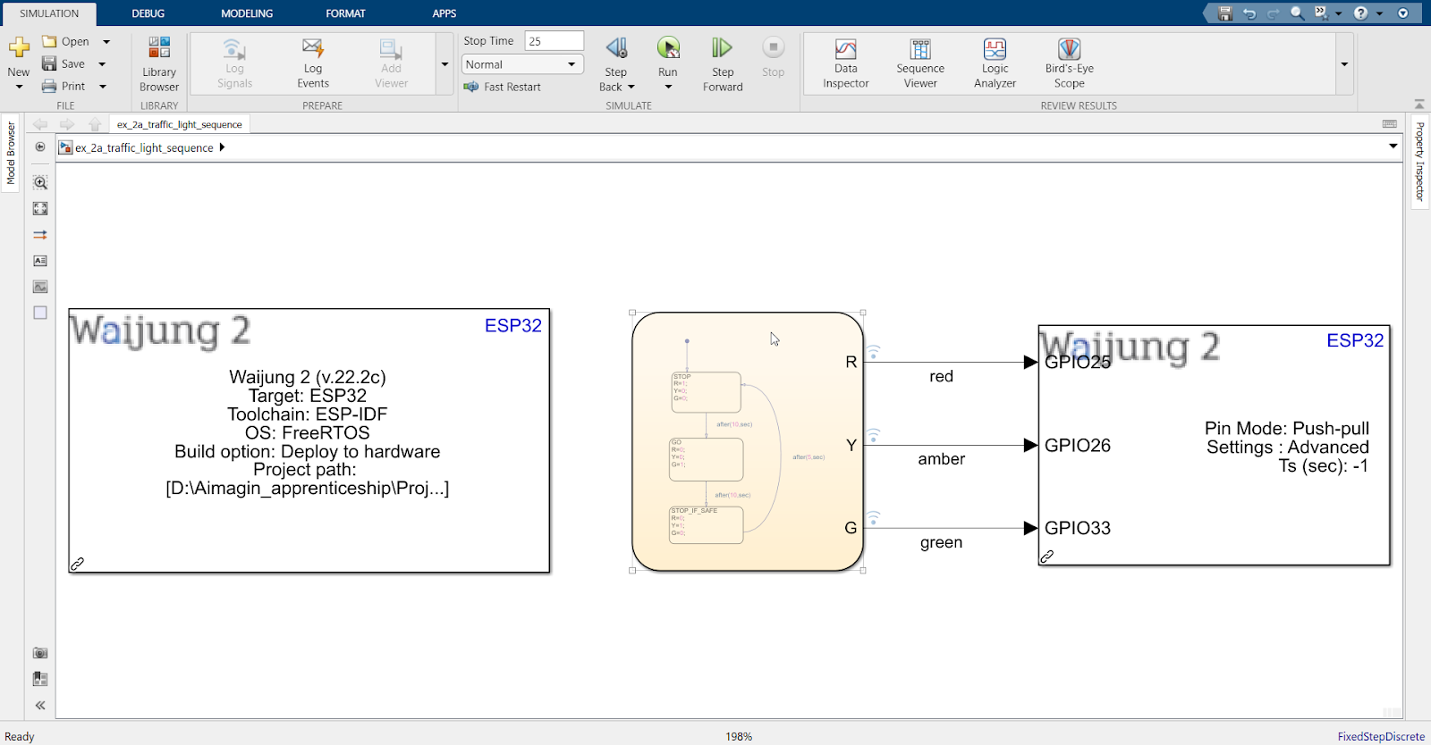Screen dimensions: 1431x745
Task: Expand the address bar dropdown arrow
Action: pos(1393,146)
